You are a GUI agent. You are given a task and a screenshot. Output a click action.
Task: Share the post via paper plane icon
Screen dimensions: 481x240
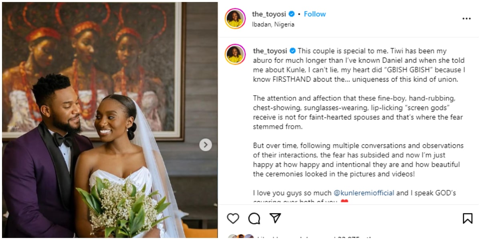(x=275, y=218)
